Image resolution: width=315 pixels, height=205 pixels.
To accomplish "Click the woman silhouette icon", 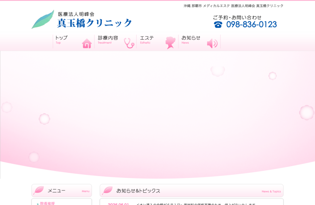I will tap(170, 42).
